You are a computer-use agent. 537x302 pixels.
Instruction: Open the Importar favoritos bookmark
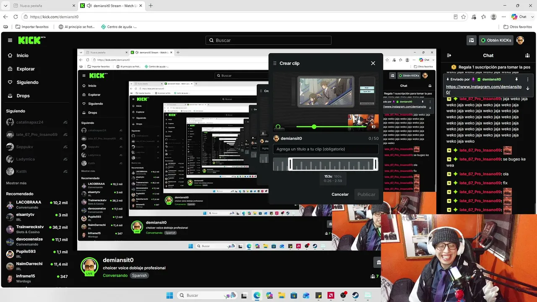coord(32,27)
